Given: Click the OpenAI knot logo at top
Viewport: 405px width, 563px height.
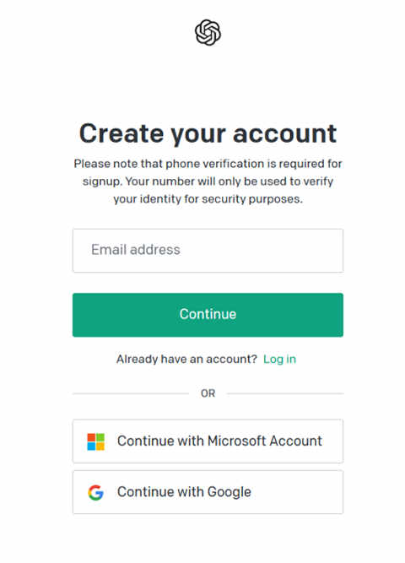Looking at the screenshot, I should (x=208, y=32).
